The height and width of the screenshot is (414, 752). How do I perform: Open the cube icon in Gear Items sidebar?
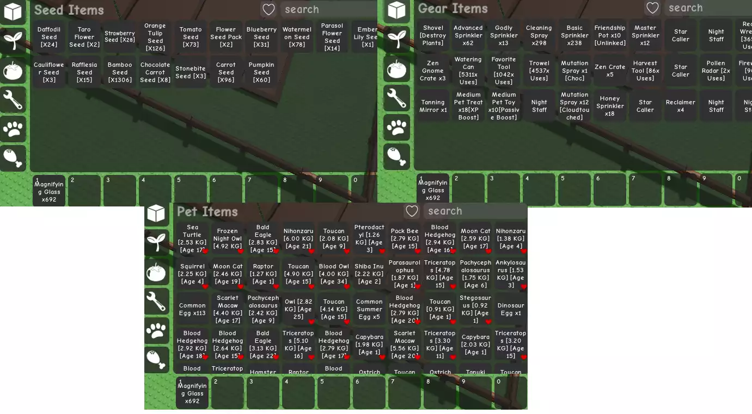[396, 10]
